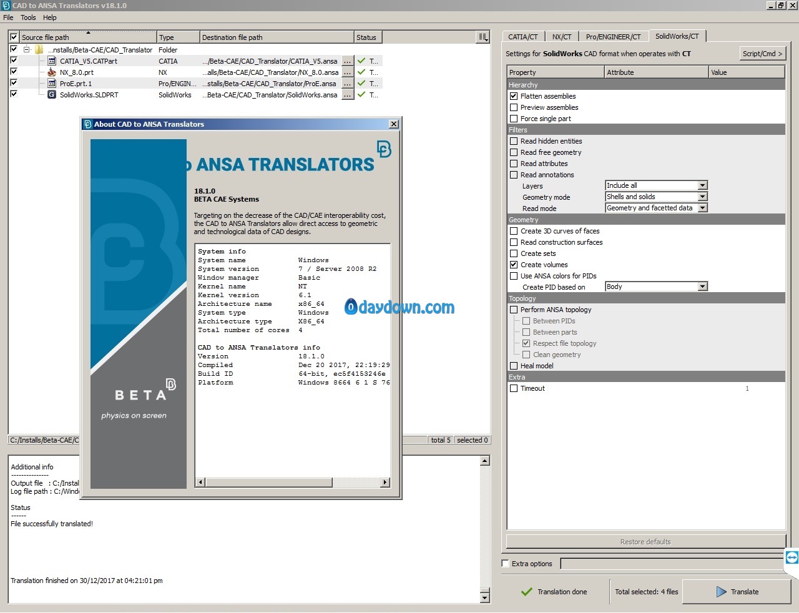
Task: Open the Help menu
Action: (x=50, y=17)
